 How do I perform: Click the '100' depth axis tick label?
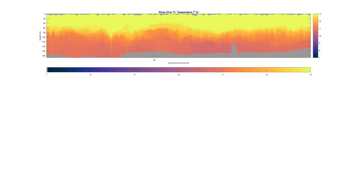pyautogui.click(x=43, y=37)
